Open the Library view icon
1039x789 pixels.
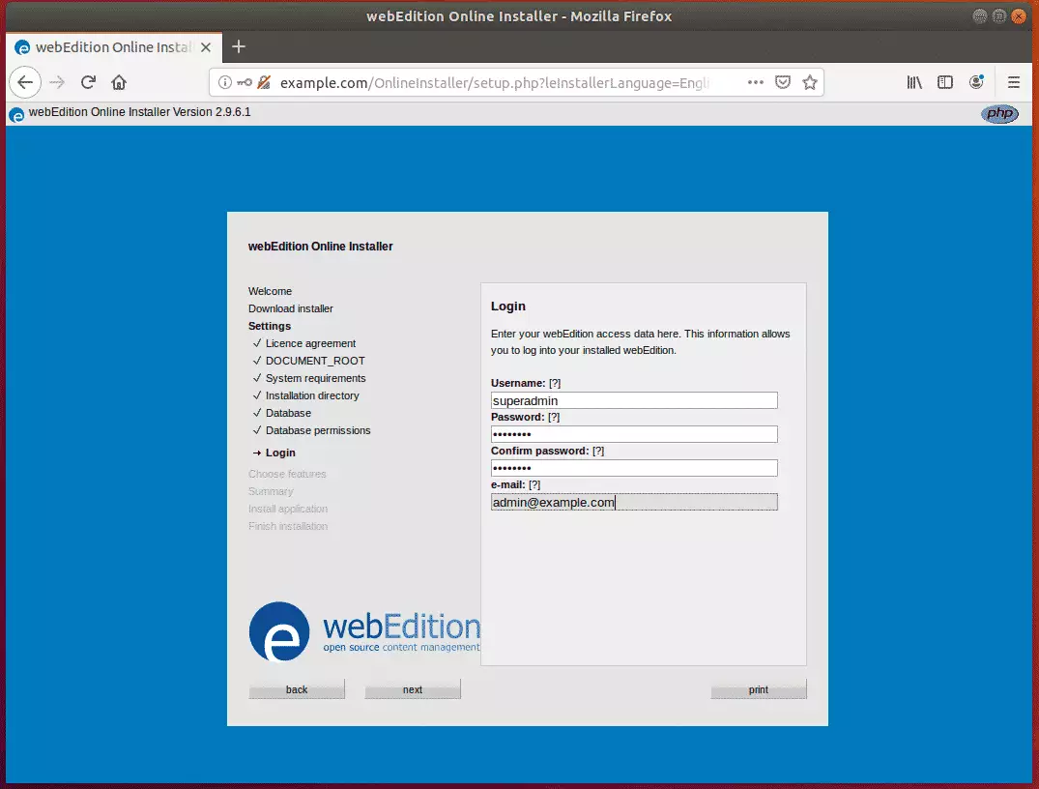(x=914, y=82)
